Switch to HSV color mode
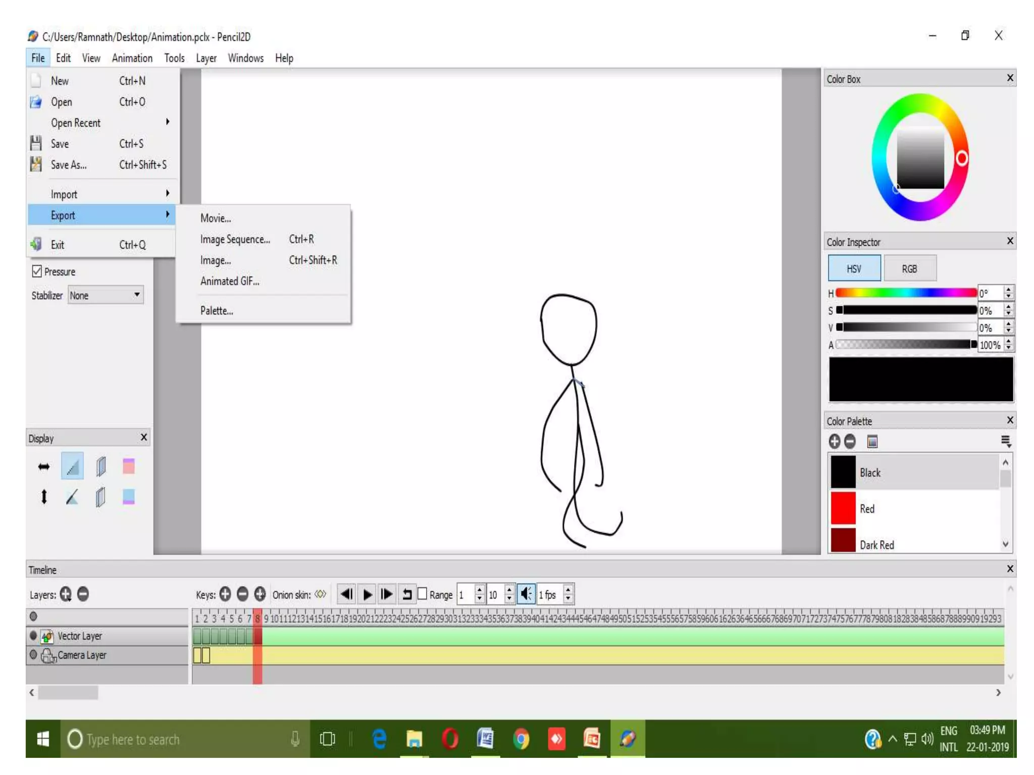 (854, 268)
